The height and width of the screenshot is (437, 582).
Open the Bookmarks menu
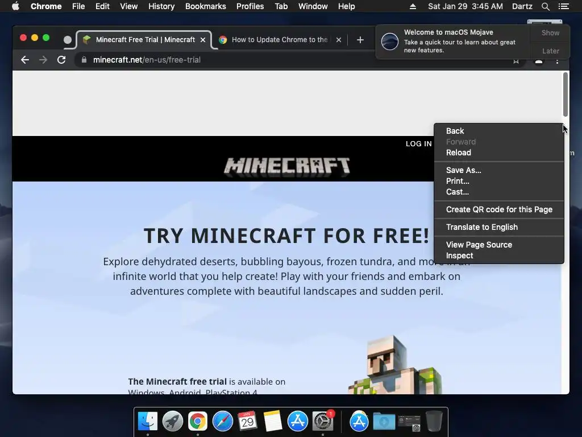pos(206,6)
